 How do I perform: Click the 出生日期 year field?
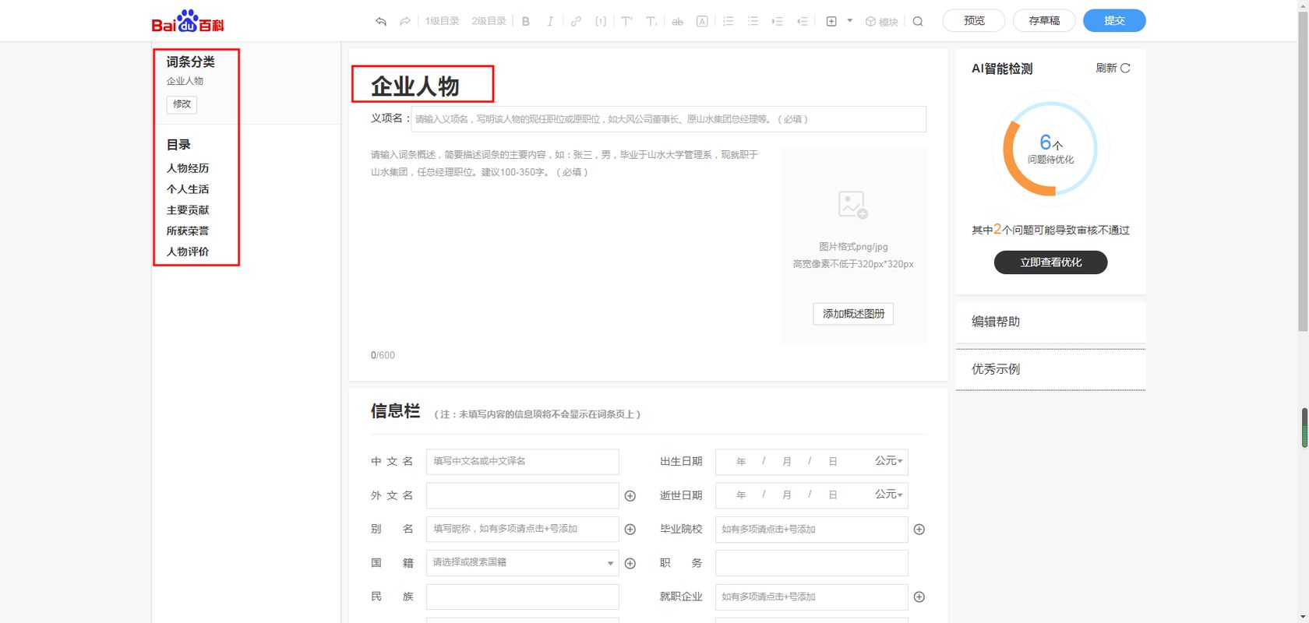741,462
